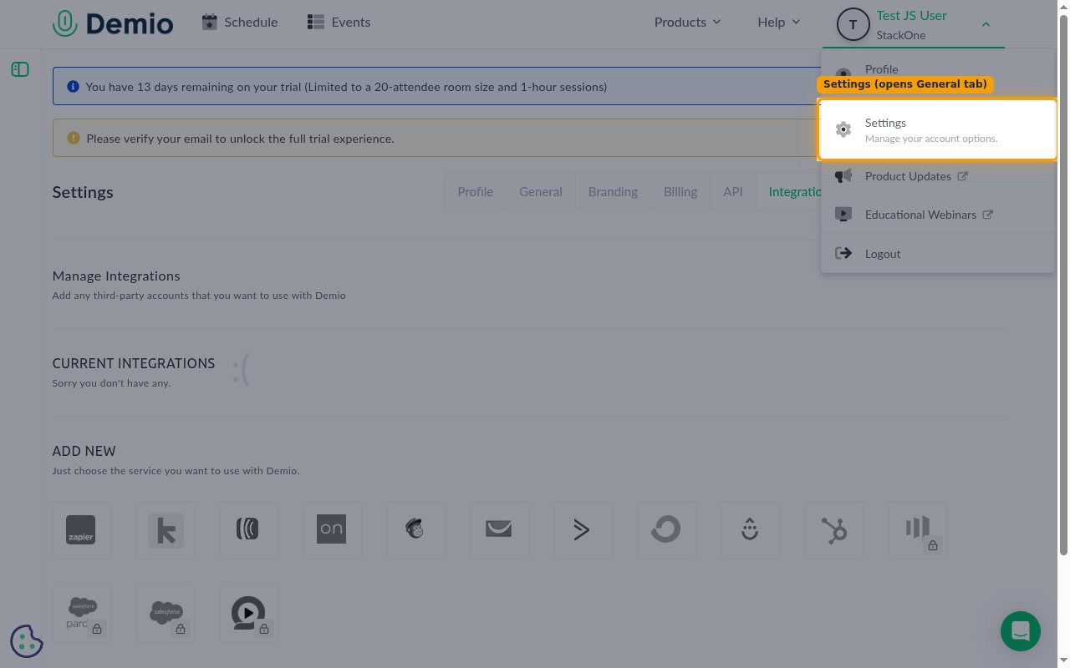Add the ActiveCampaign integration
Viewport: 1070px width, 668px height.
coord(583,530)
